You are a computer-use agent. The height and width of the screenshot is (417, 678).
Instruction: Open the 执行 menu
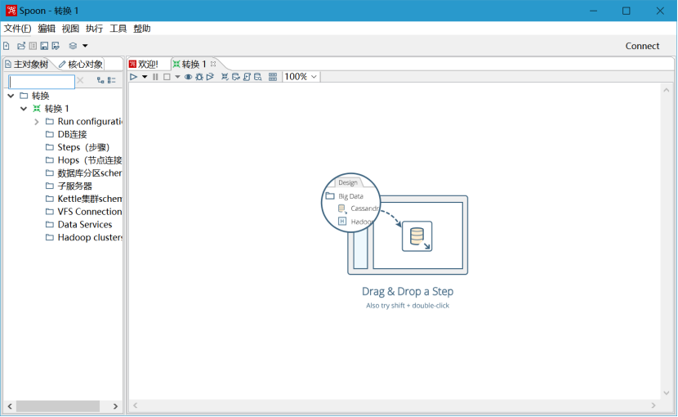click(94, 29)
